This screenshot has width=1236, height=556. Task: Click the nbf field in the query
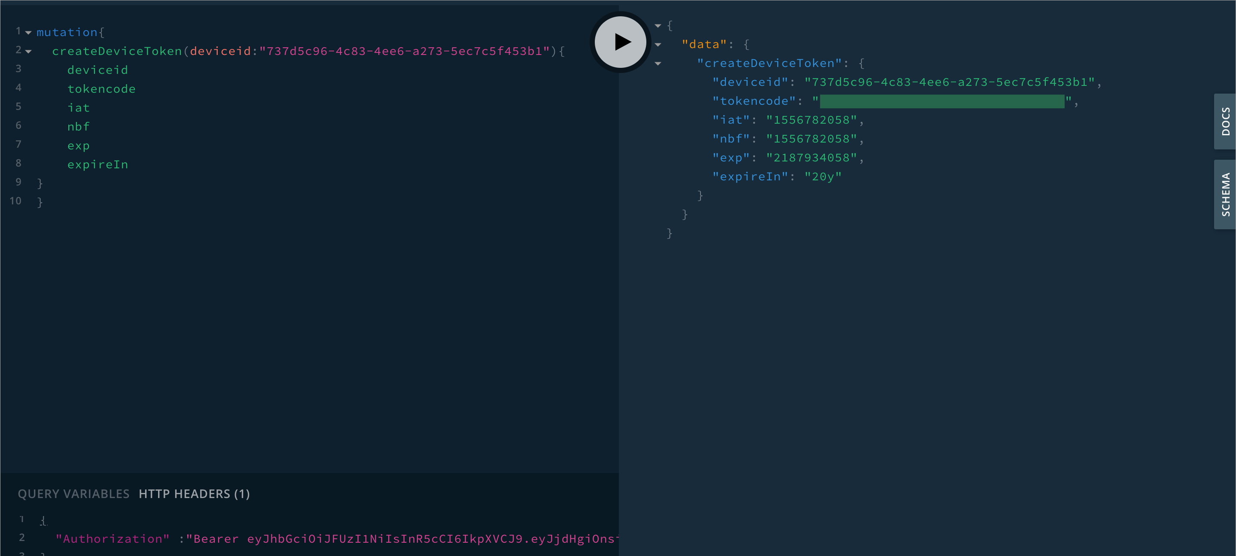(x=79, y=127)
